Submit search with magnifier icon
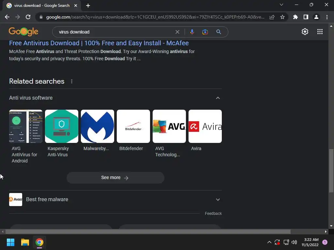 (219, 32)
